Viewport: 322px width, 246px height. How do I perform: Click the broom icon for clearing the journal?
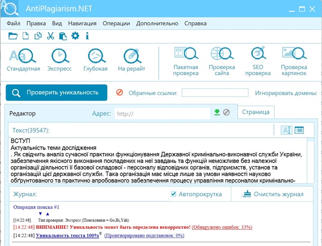click(x=246, y=194)
